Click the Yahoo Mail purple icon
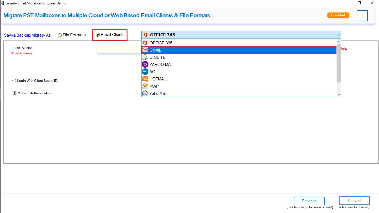The height and width of the screenshot is (213, 379). click(145, 65)
